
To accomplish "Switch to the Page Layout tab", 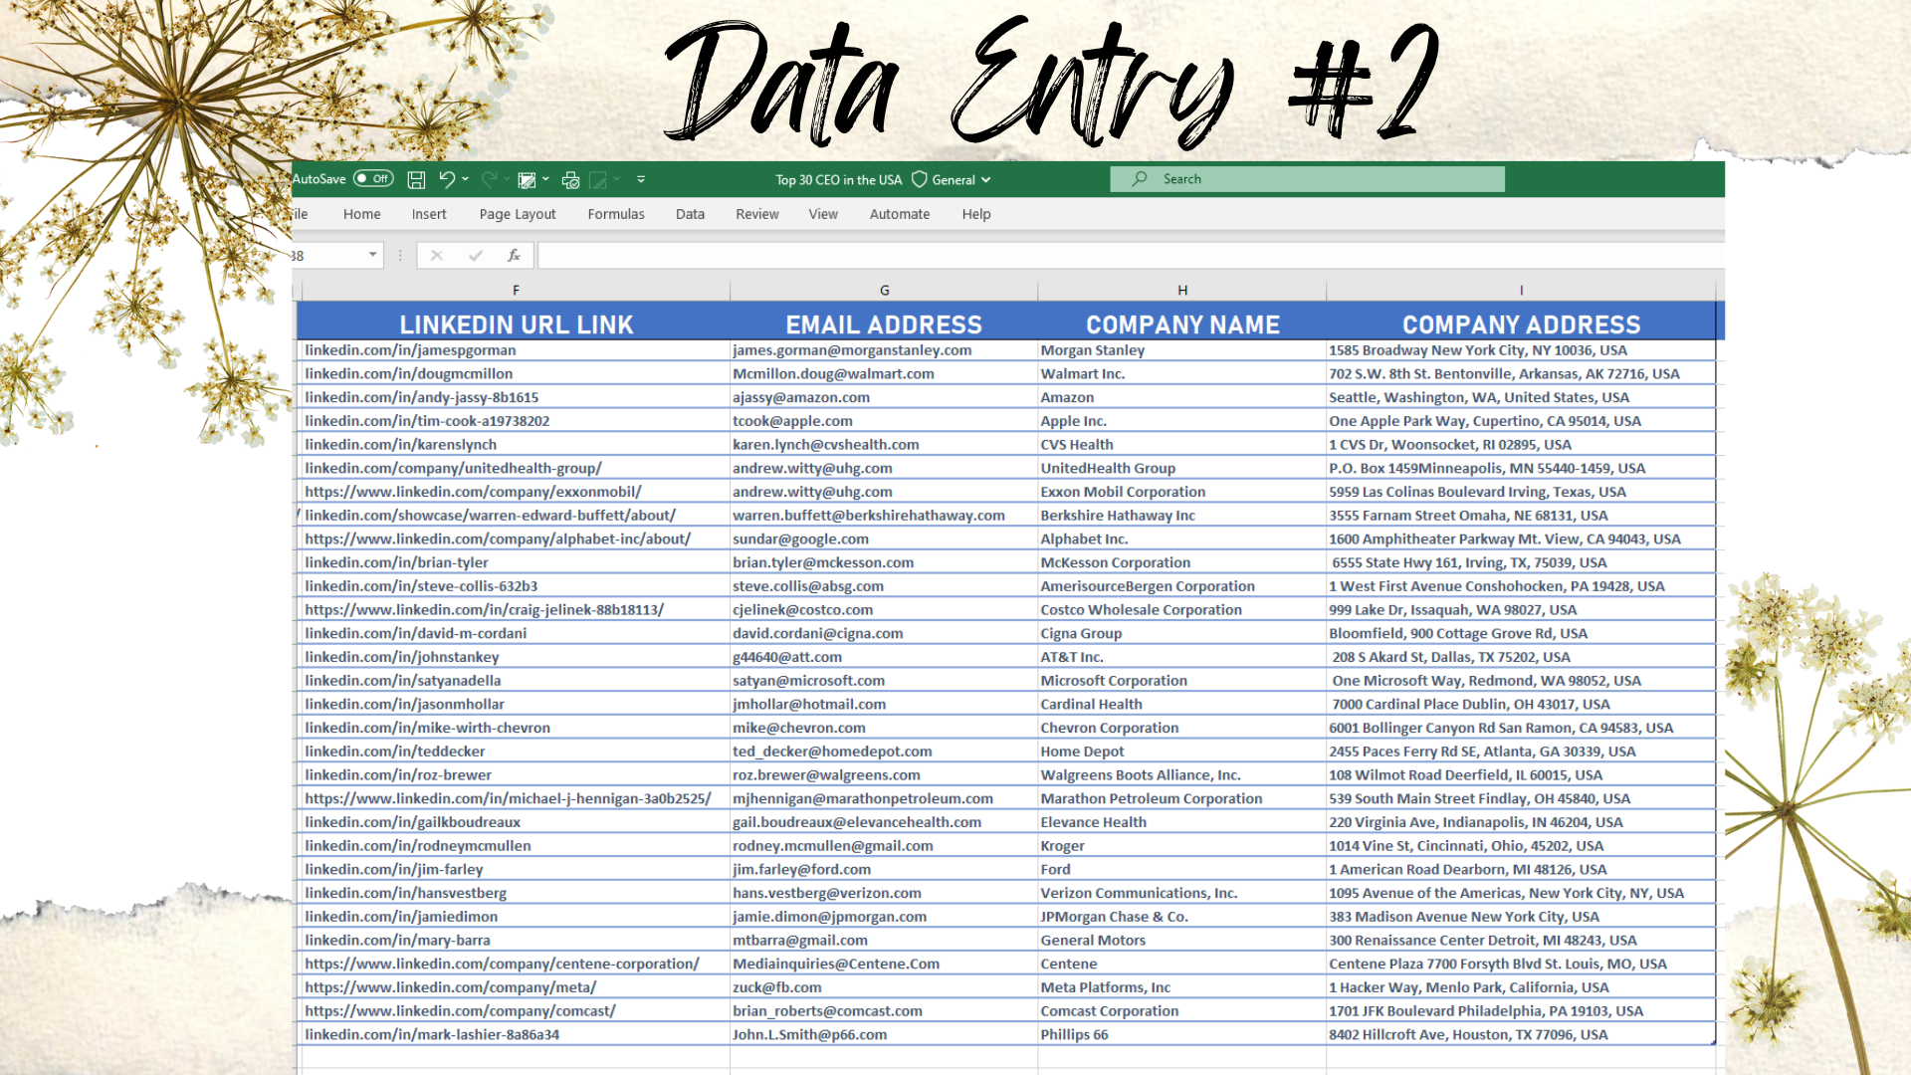I will (517, 214).
